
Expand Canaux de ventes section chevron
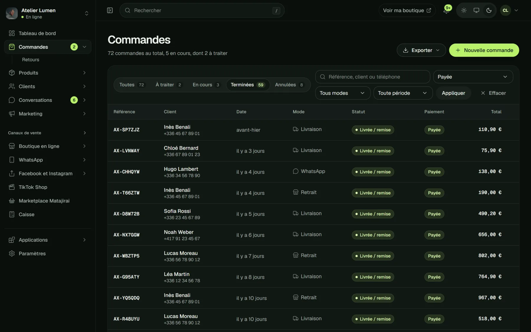(85, 133)
